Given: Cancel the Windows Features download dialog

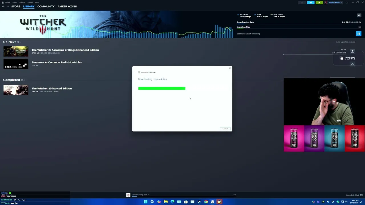Looking at the screenshot, I should 225,129.
